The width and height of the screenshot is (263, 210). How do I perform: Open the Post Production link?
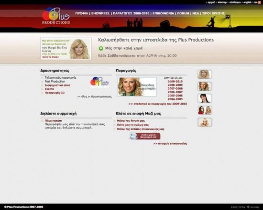pyautogui.click(x=55, y=82)
